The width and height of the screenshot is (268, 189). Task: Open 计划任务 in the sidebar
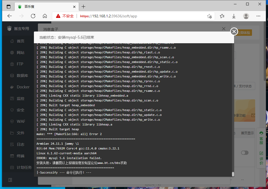pyautogui.click(x=24, y=167)
